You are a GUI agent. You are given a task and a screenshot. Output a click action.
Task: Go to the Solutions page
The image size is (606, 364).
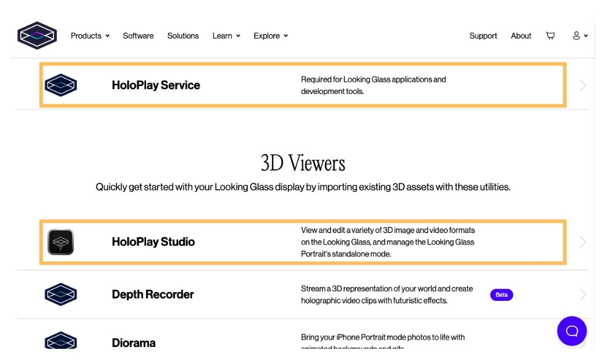tap(183, 36)
